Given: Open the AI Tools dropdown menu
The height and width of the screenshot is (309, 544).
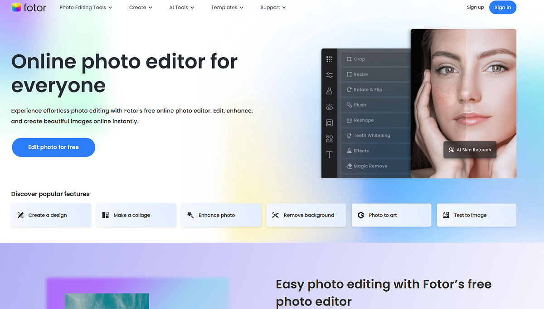Looking at the screenshot, I should point(181,7).
